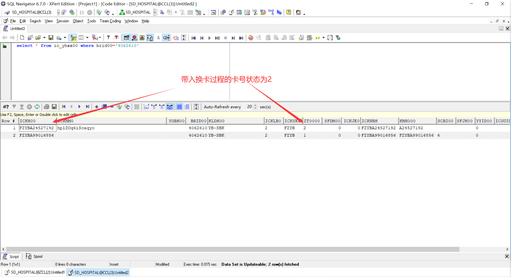
Task: Expand the save-to-database dropdown arrow
Action: point(65,38)
